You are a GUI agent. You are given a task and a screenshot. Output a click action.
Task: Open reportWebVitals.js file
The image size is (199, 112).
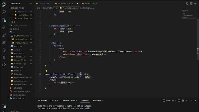pyautogui.click(x=23, y=77)
